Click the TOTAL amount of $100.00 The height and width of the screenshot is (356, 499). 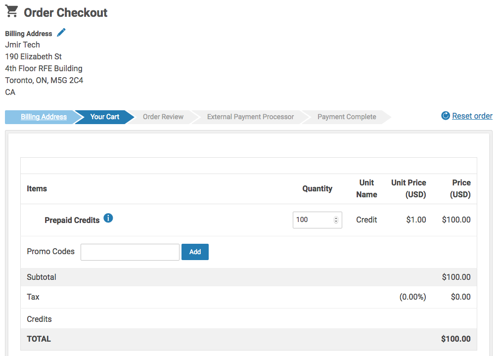point(455,339)
